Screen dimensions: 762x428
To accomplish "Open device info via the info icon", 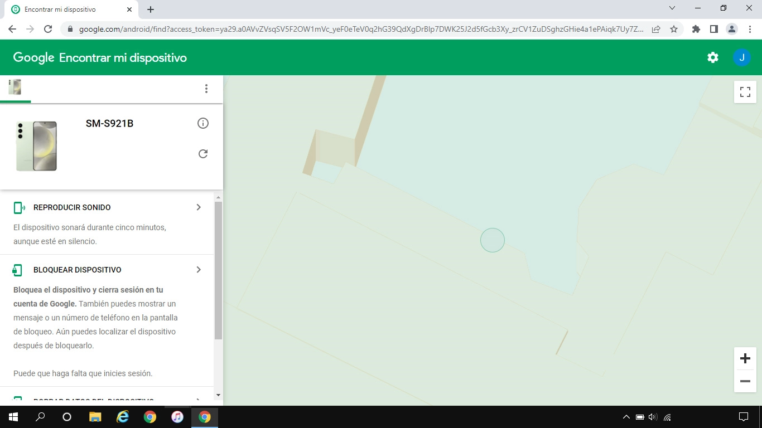I will click(x=203, y=123).
